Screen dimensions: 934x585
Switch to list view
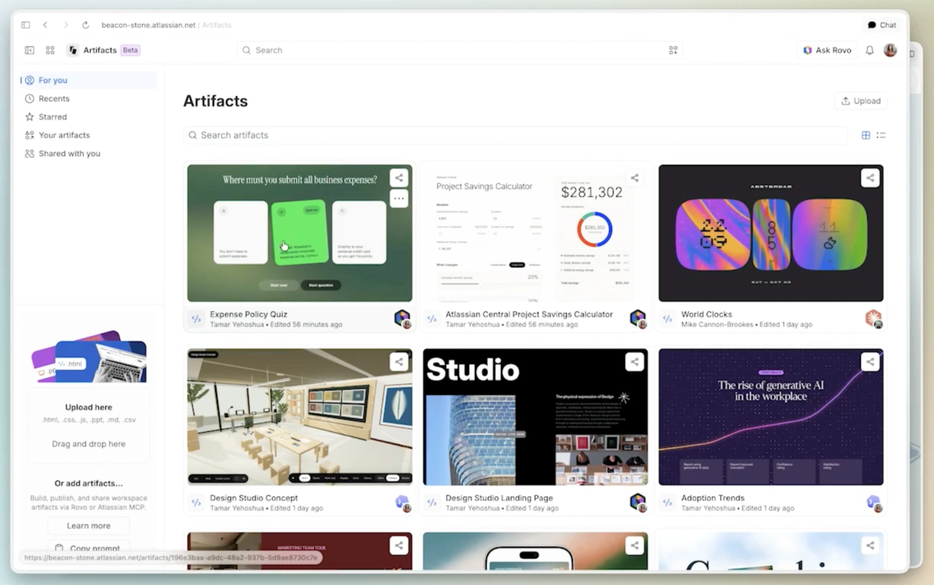[881, 135]
